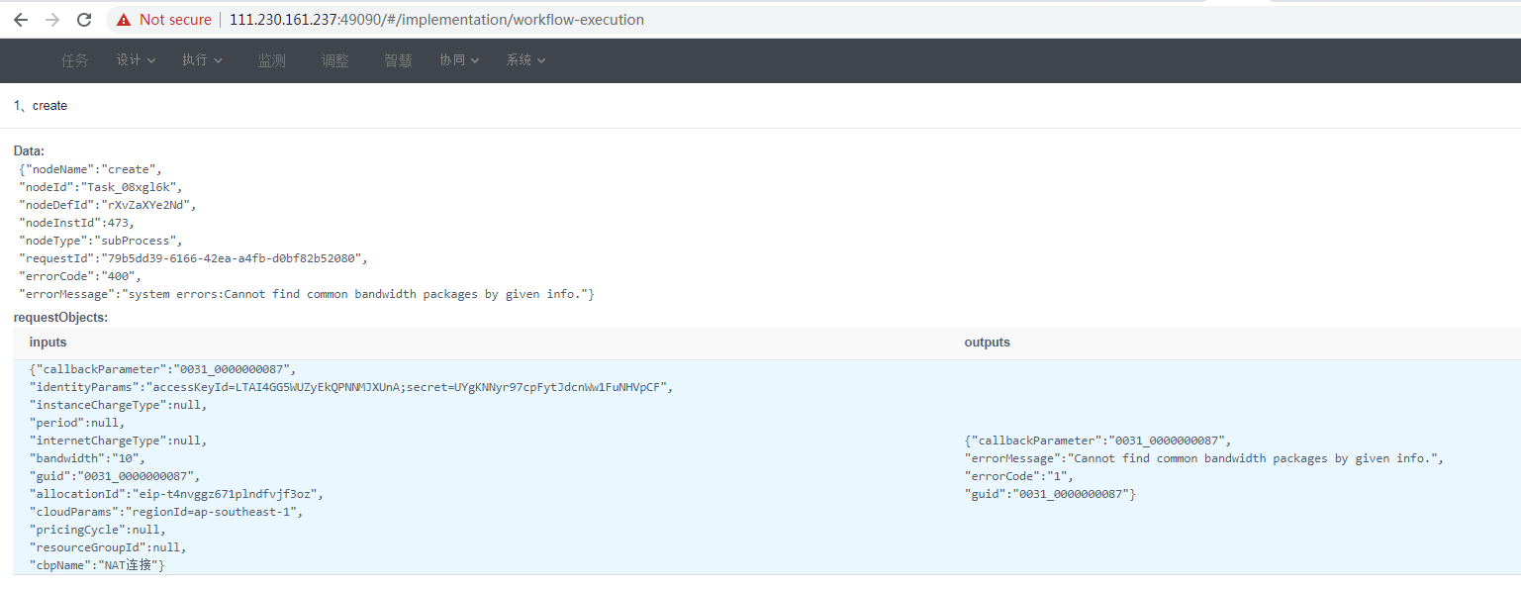Screen dimensions: 1521x589
Task: Click the red warning triangle icon
Action: (x=123, y=19)
